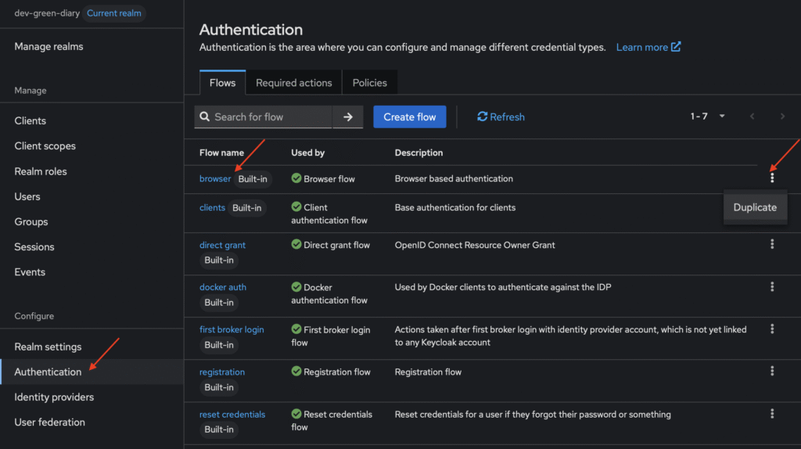The image size is (801, 449).
Task: Open kebab menu for registration flow
Action: [x=772, y=371]
